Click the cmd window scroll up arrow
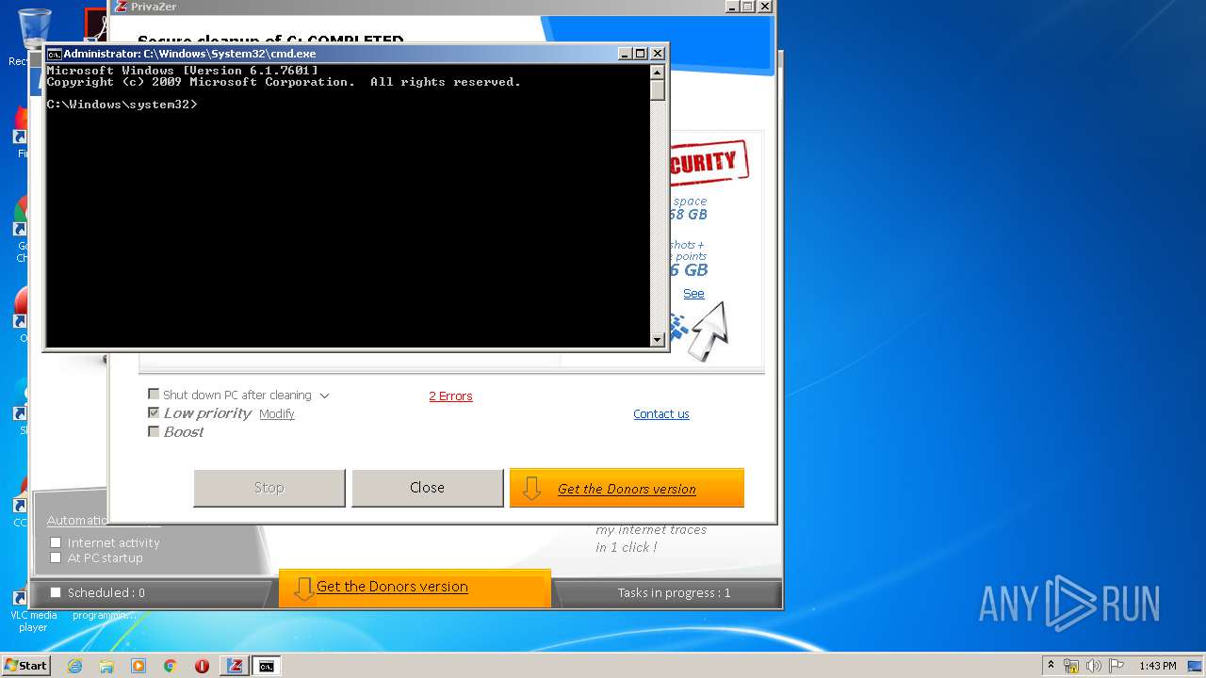This screenshot has width=1206, height=678. tap(658, 73)
